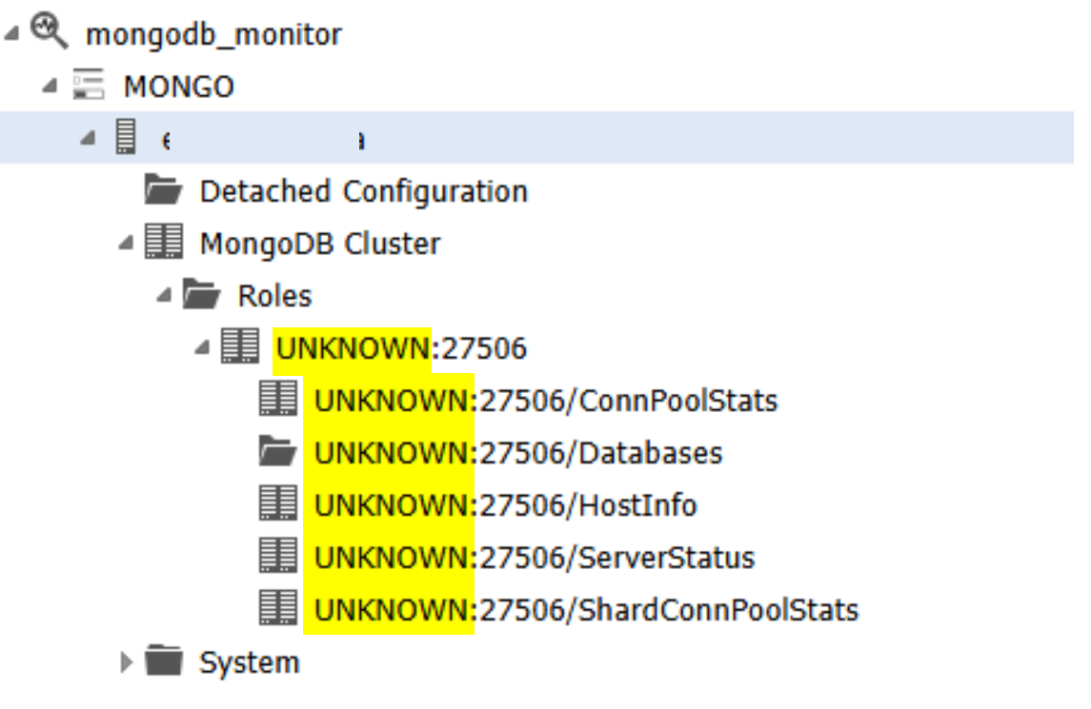Collapse the UNKNOWN:27506 node arrow

click(x=201, y=349)
